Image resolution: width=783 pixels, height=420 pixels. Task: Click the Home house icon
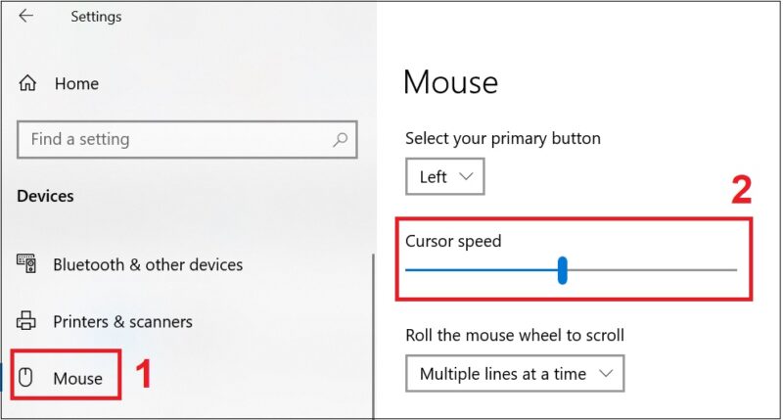coord(28,83)
